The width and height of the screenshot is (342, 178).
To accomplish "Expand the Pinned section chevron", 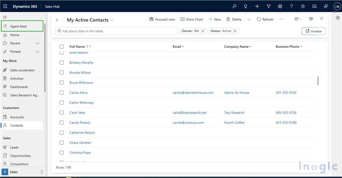I will [38, 52].
